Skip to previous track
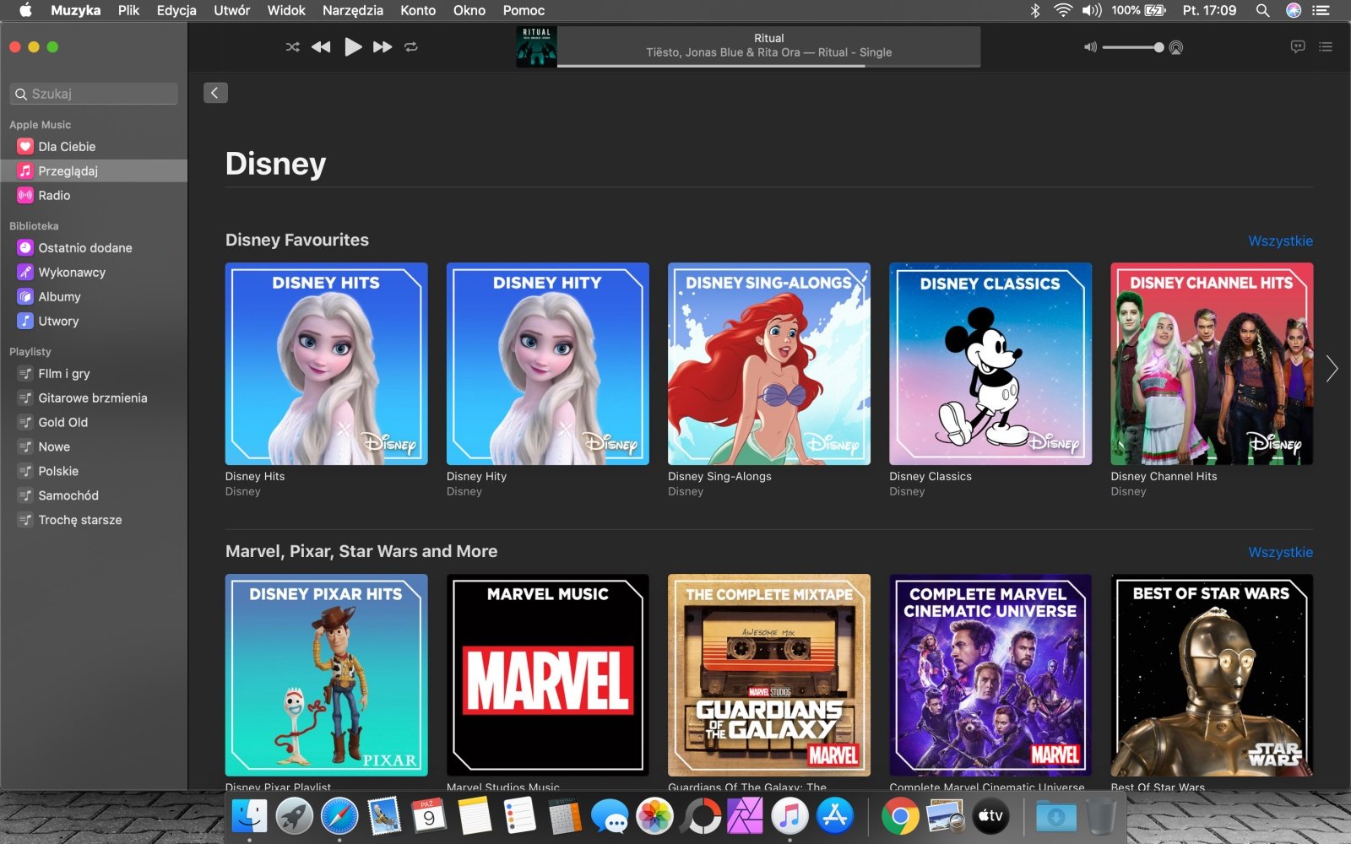Screen dimensions: 1351x844 point(321,47)
